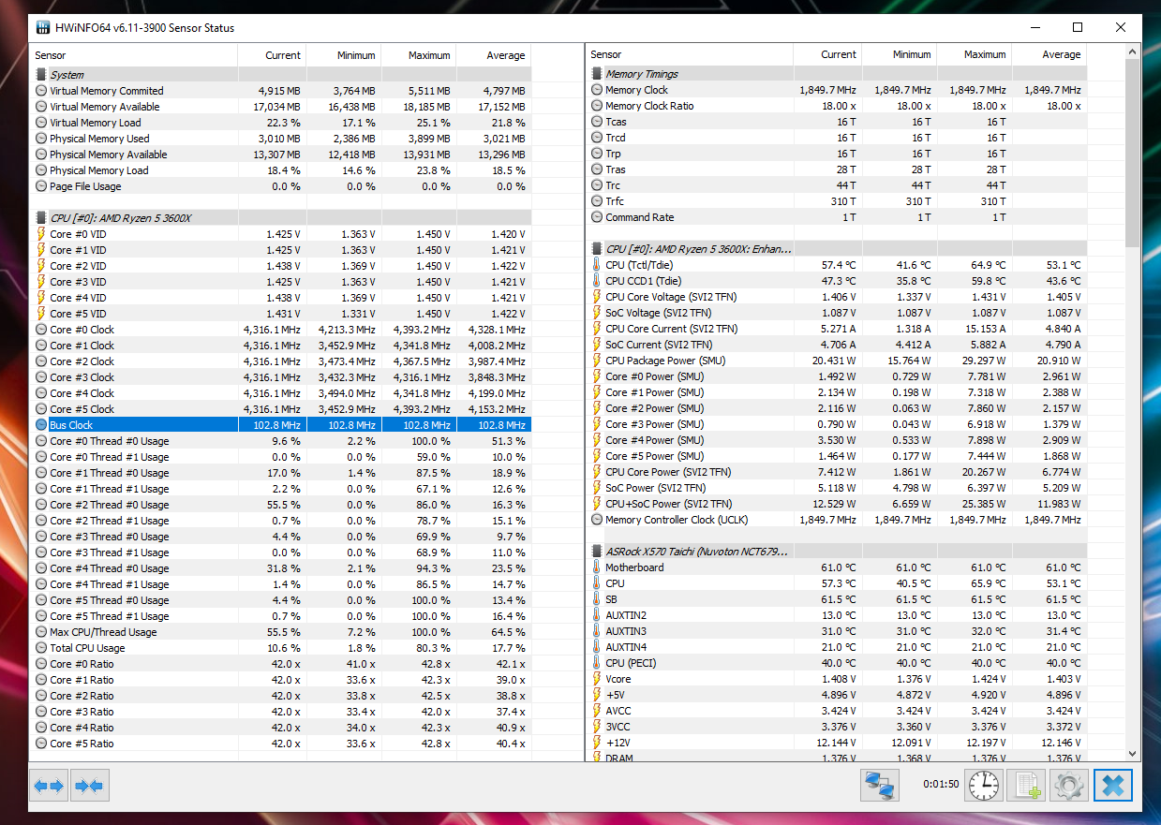Click the HWiNFO64 title bar app icon
The height and width of the screenshot is (825, 1161).
[43, 27]
